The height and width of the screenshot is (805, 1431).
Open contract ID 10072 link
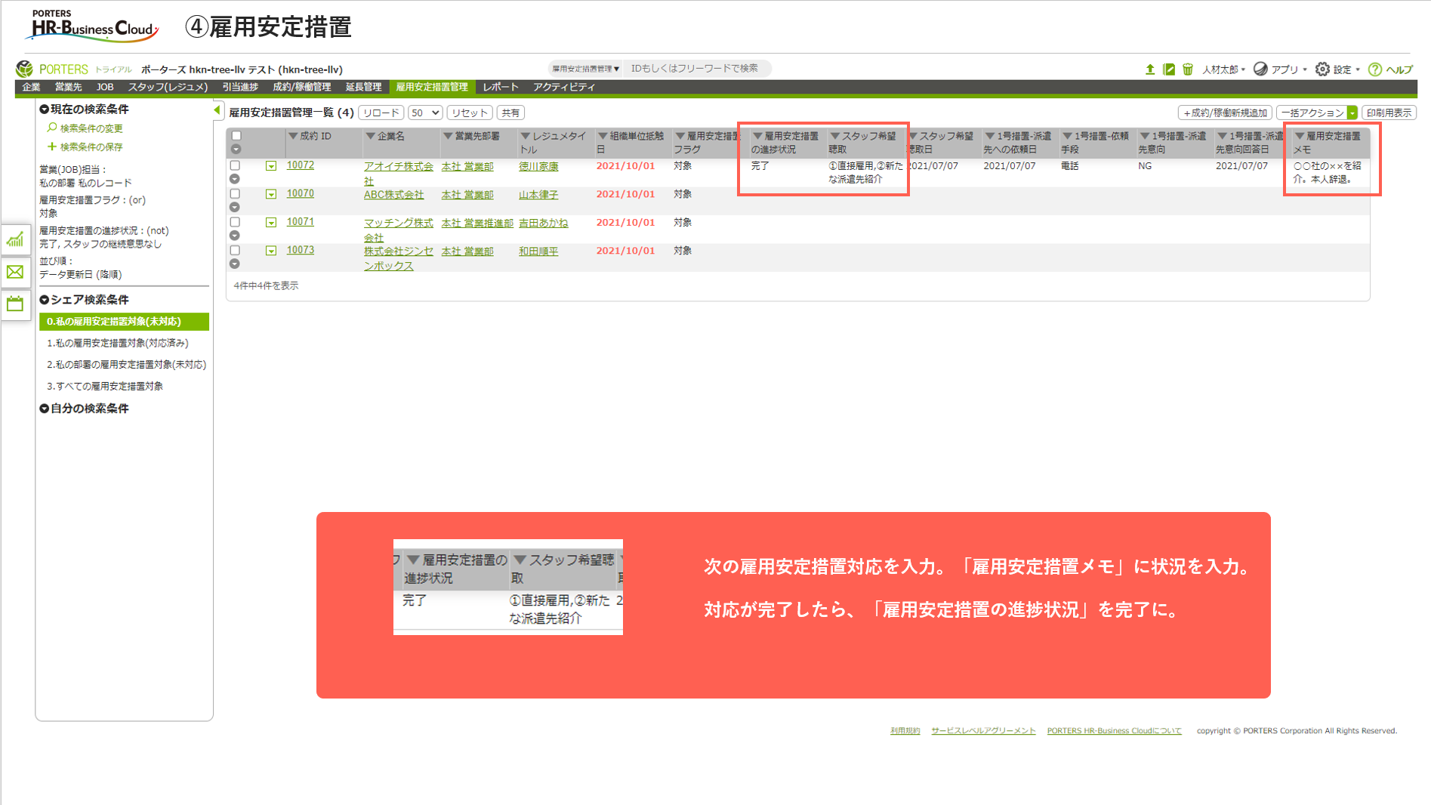pos(300,165)
